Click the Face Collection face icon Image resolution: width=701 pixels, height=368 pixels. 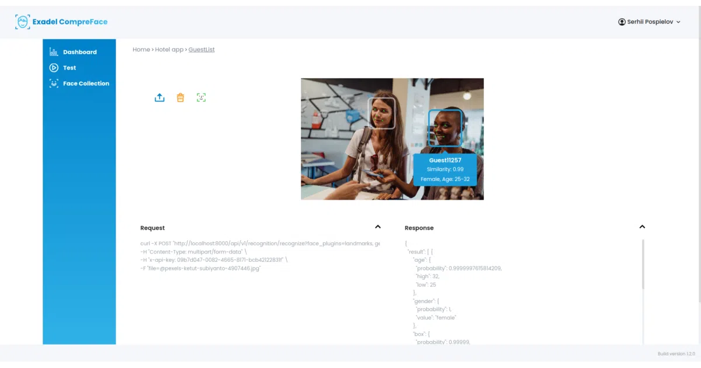coord(54,84)
